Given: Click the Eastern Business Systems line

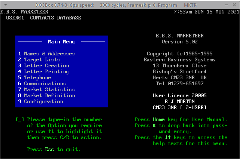Looking at the screenshot, I should pos(179,59).
